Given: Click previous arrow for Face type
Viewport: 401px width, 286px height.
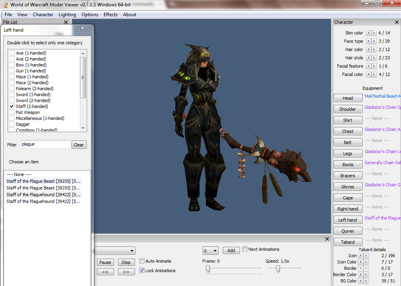Looking at the screenshot, I should click(369, 41).
